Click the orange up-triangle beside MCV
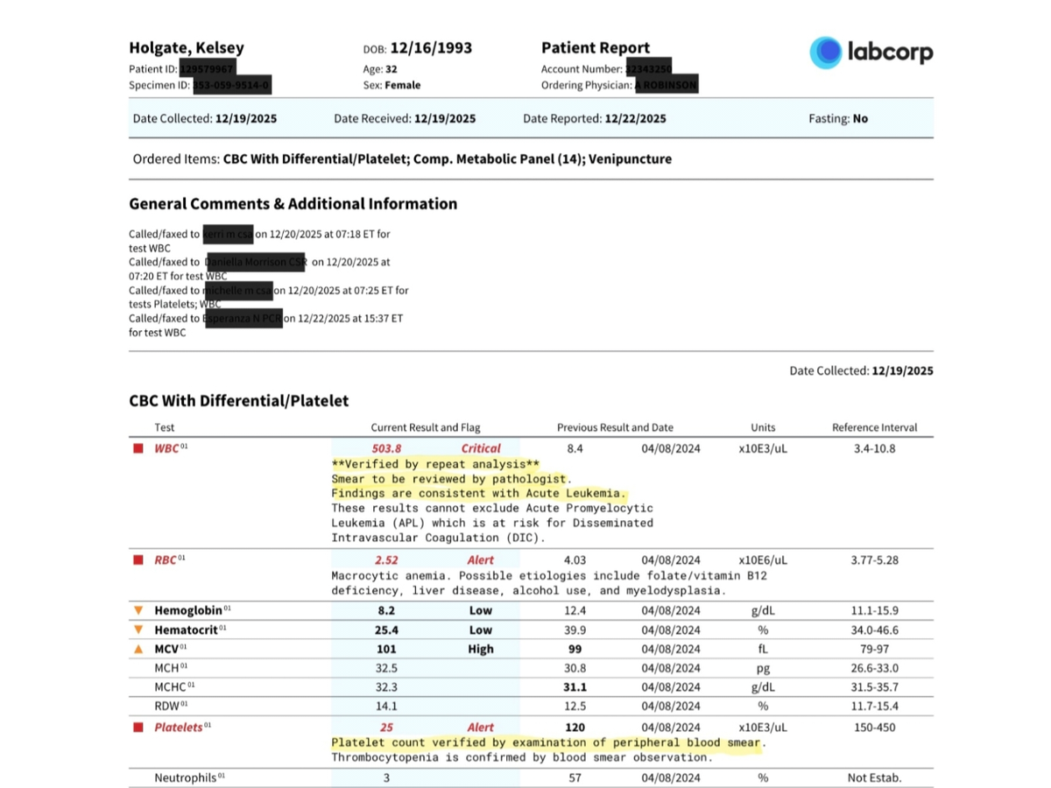Screen dimensions: 1051x788 click(x=138, y=649)
